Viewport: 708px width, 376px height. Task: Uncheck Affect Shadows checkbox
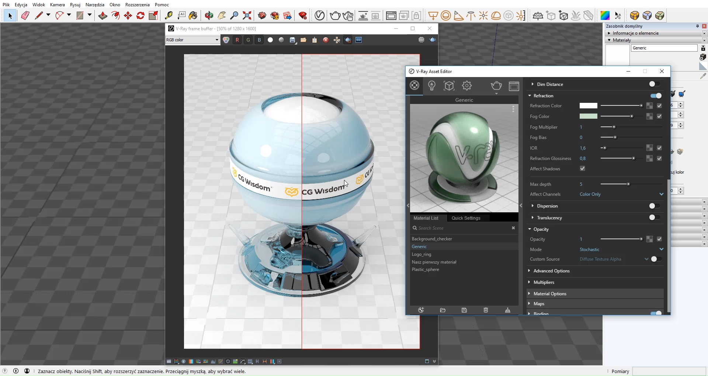[x=583, y=168]
